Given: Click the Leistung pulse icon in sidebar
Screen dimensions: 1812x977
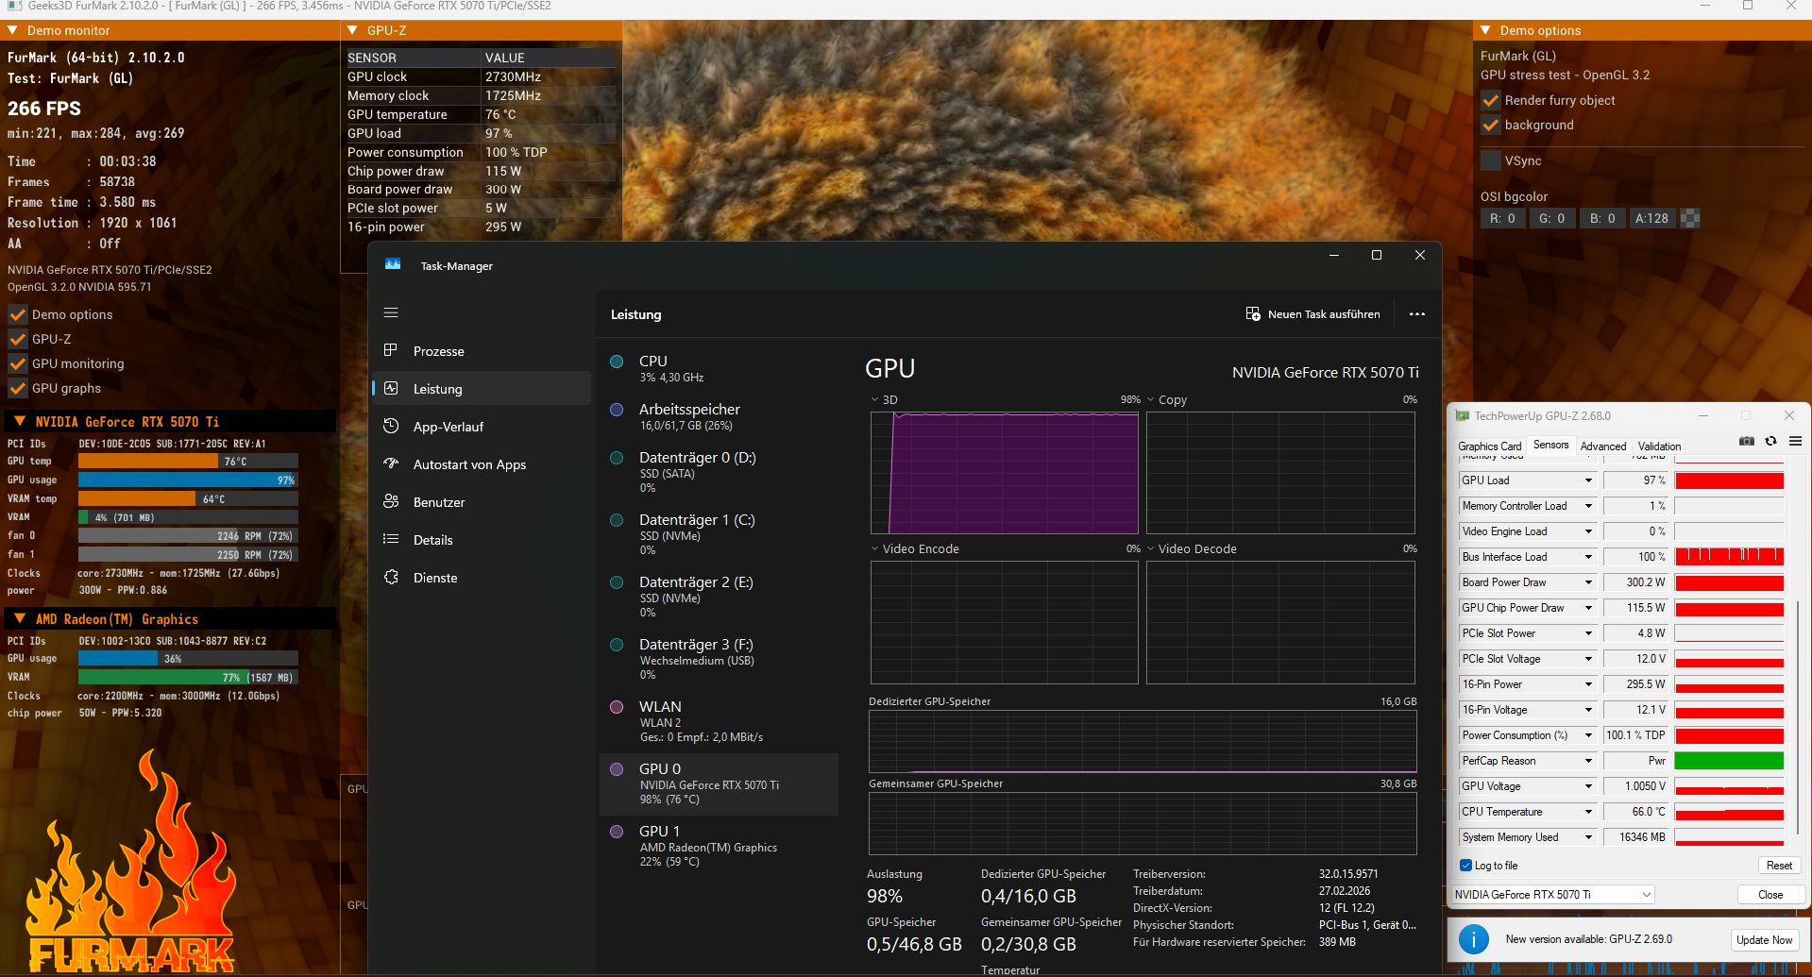Looking at the screenshot, I should tap(391, 388).
